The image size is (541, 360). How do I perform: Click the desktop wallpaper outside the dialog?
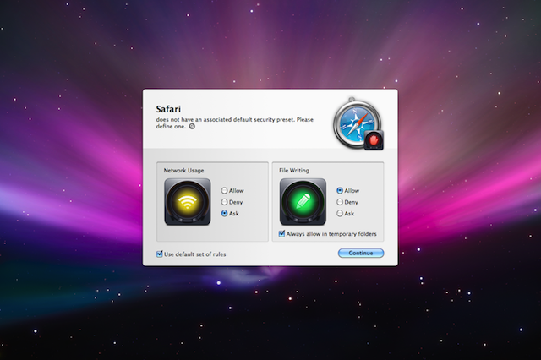[68, 296]
